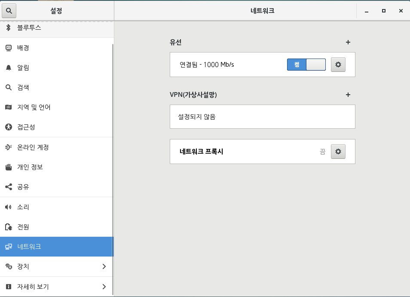
Task: Click the 네트워크 icon in the selected row
Action: pyautogui.click(x=8, y=247)
